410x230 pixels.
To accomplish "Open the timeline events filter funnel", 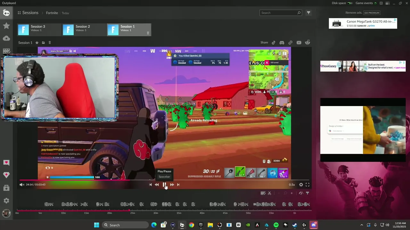I will tap(307, 193).
